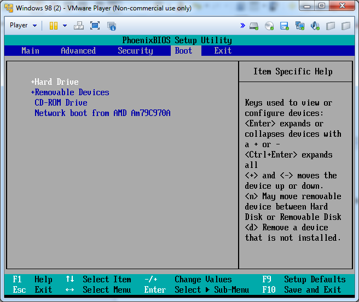Expand the double-chevron devices arrow
Viewport: 359px width, 302px height.
point(242,26)
